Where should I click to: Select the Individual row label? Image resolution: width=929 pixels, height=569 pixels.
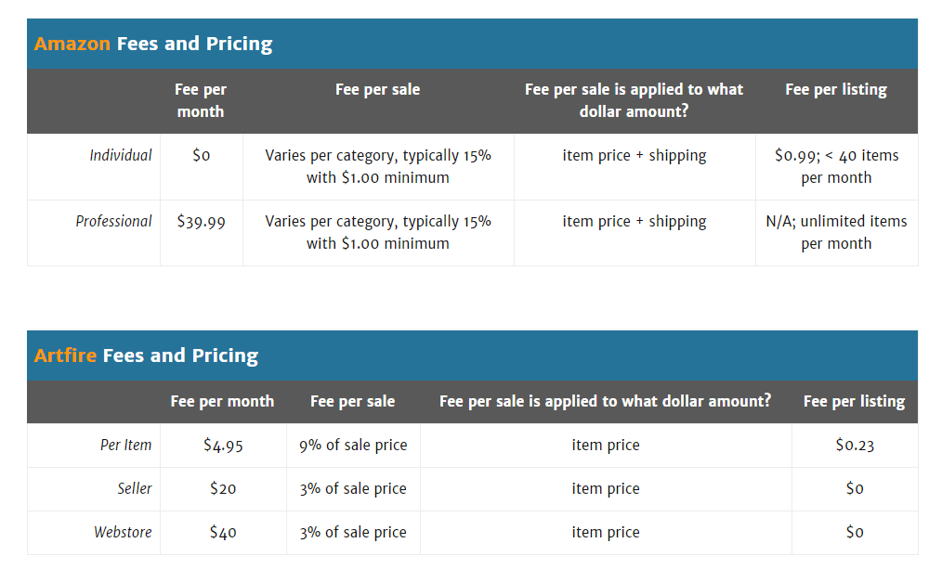tap(120, 156)
